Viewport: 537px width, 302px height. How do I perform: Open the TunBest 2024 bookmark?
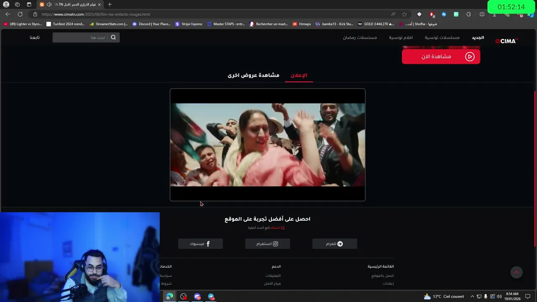(x=65, y=24)
